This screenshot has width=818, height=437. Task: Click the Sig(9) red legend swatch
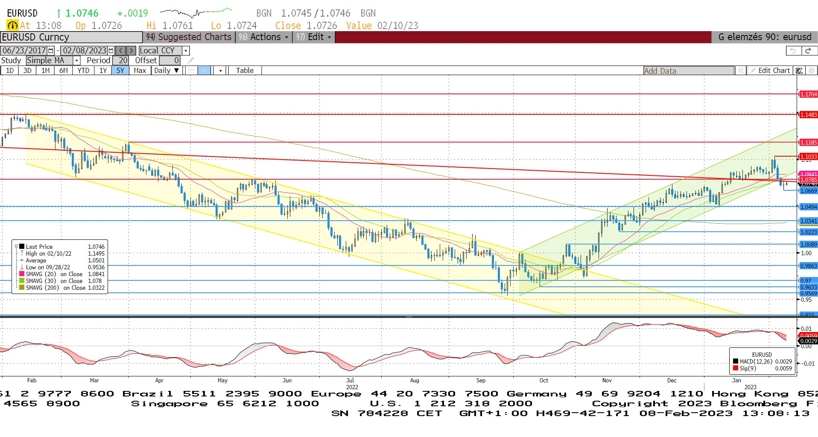click(x=736, y=368)
